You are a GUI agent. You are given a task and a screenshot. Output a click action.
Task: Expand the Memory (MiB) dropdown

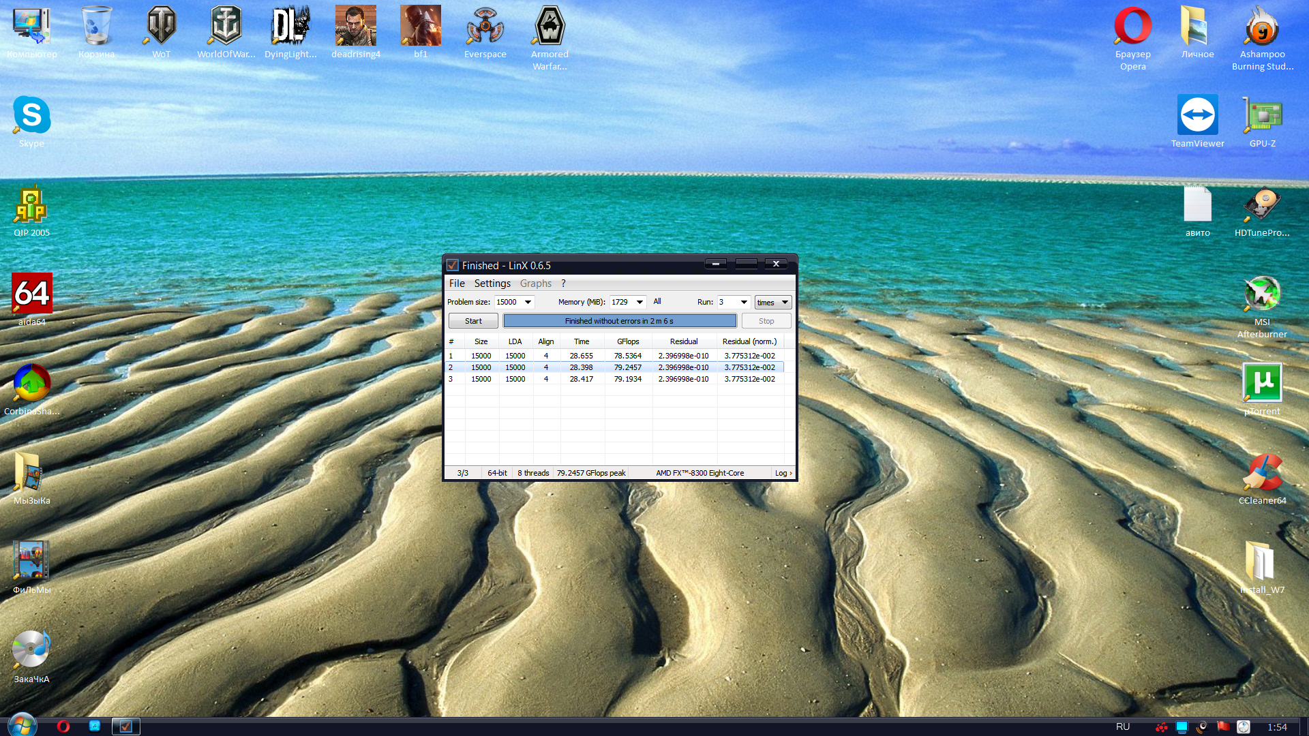pos(640,302)
